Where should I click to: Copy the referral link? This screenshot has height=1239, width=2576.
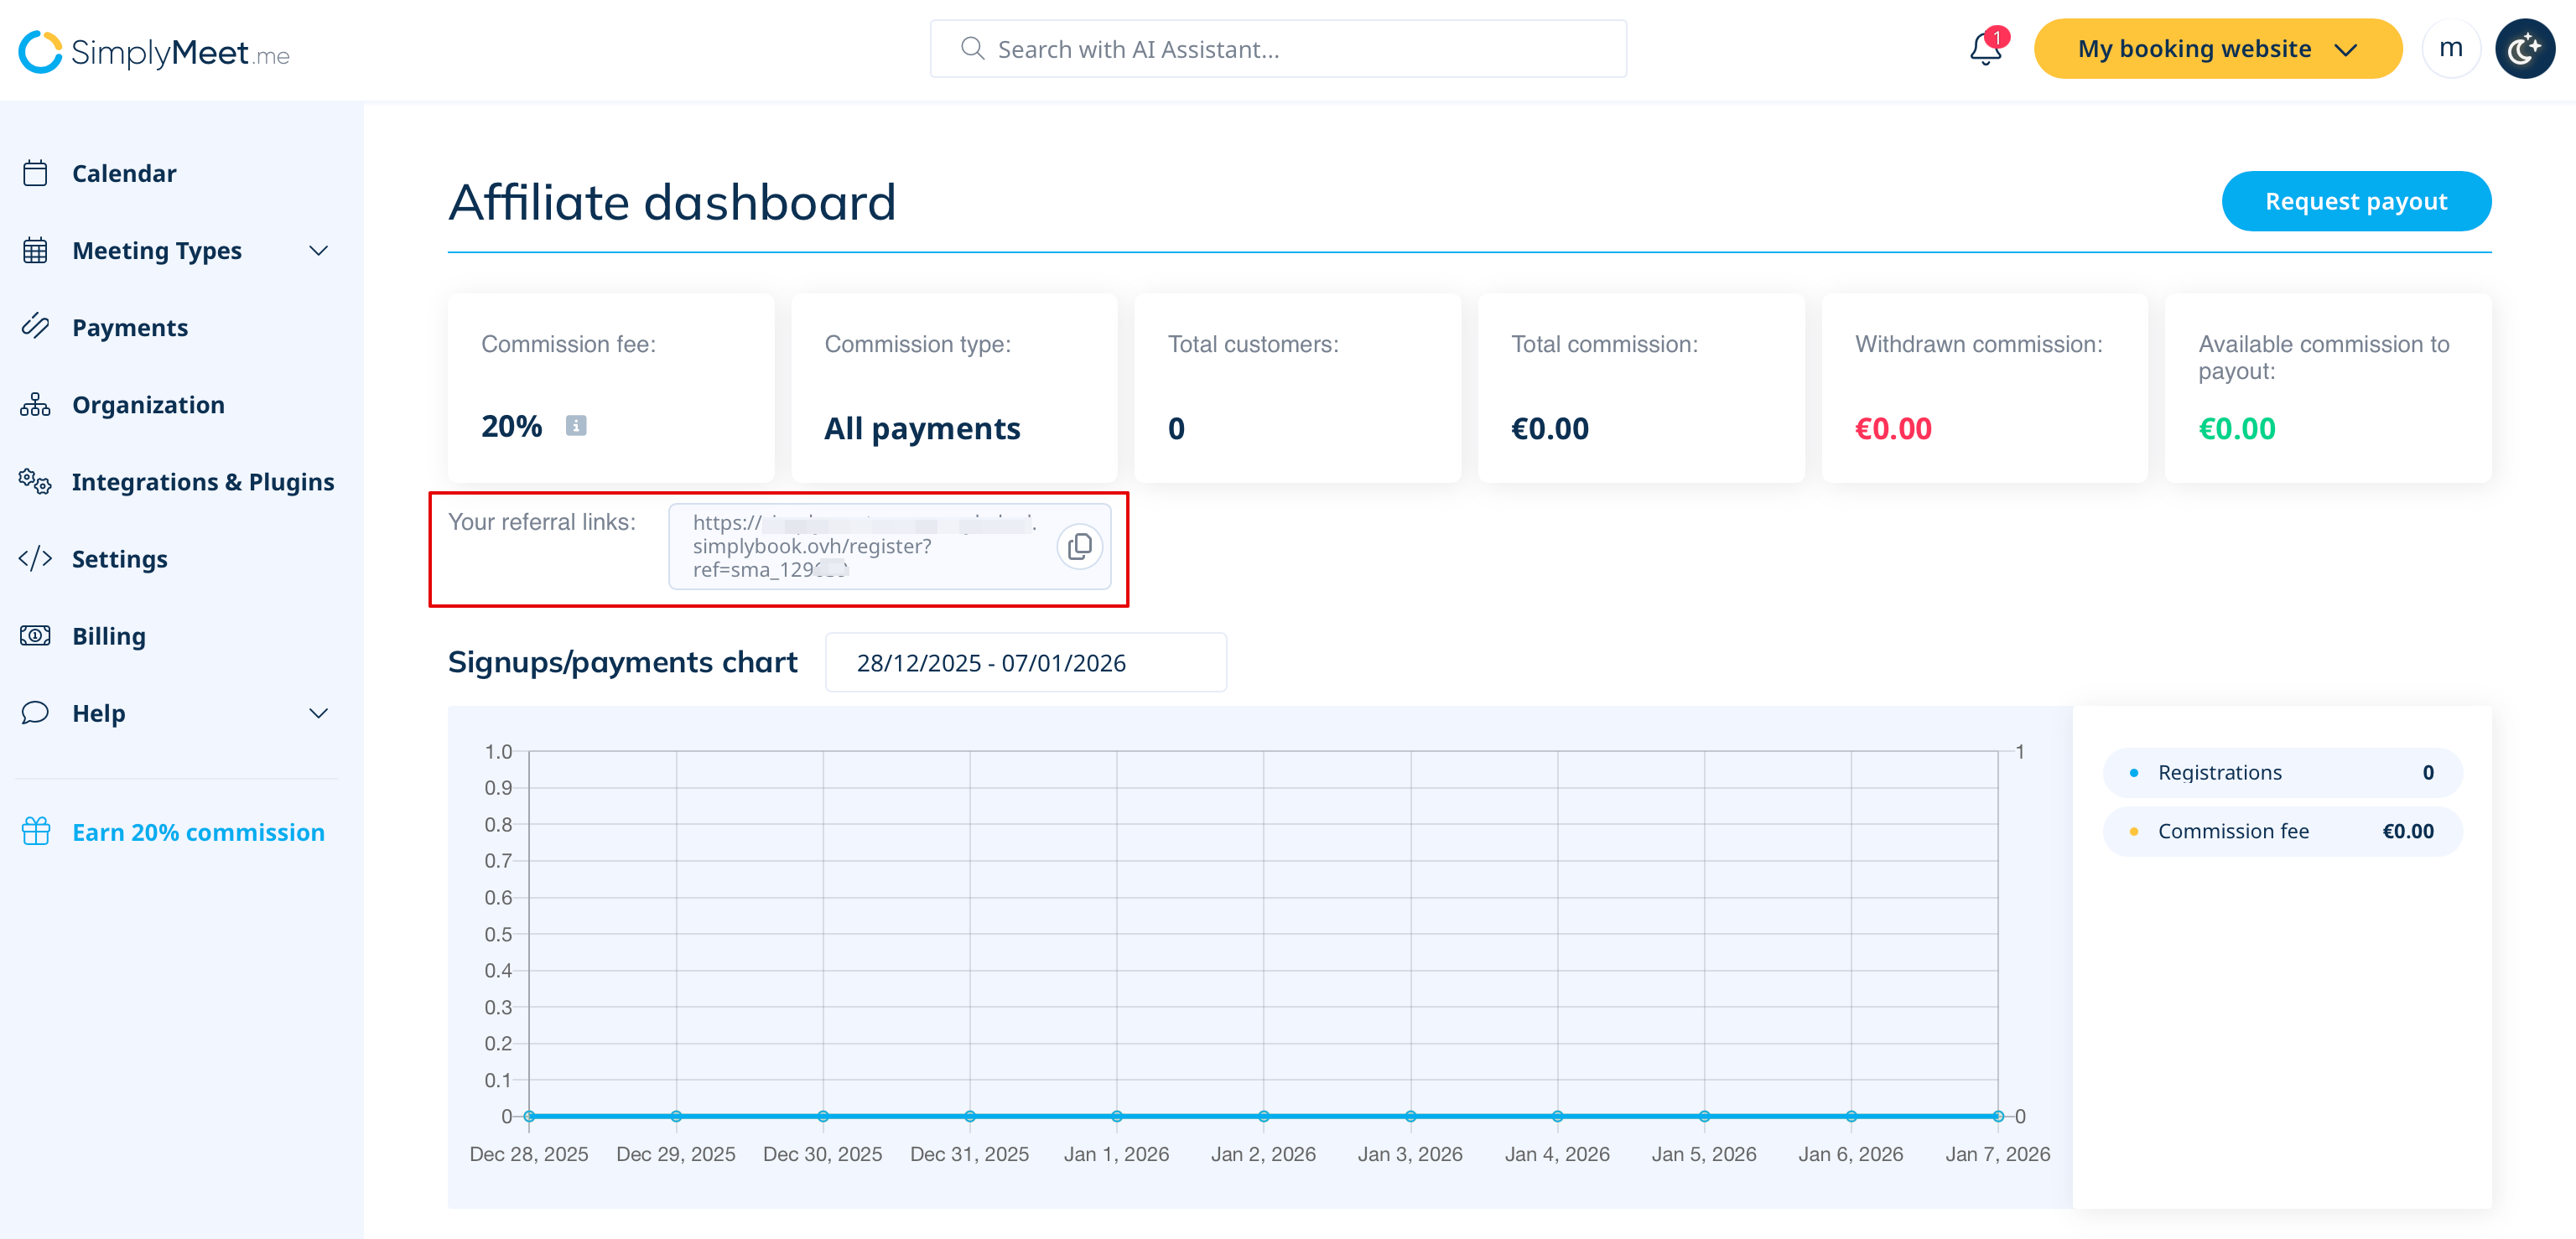1079,546
